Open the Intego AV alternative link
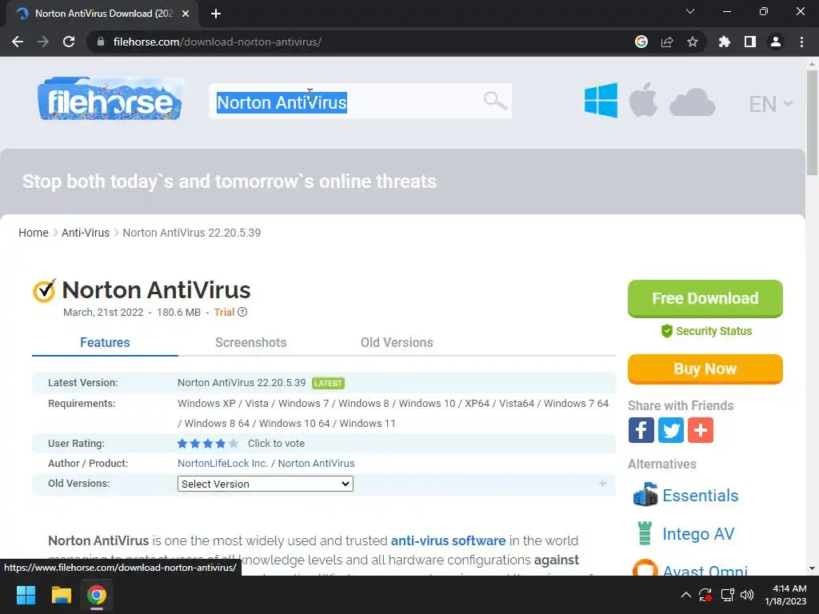819x614 pixels. (x=698, y=533)
